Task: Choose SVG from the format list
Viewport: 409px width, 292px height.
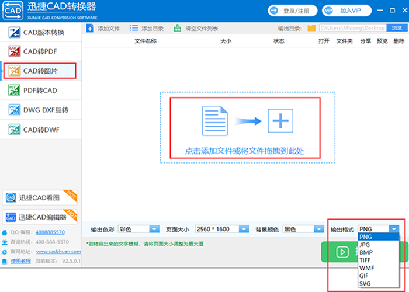Action: point(379,284)
